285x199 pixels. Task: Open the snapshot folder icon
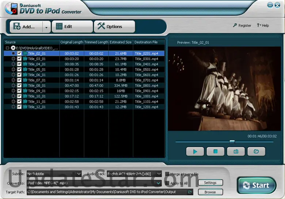(x=256, y=151)
